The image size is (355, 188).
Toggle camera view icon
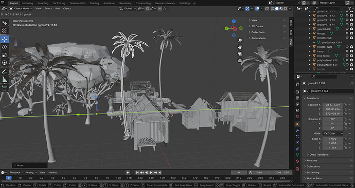[x=240, y=54]
